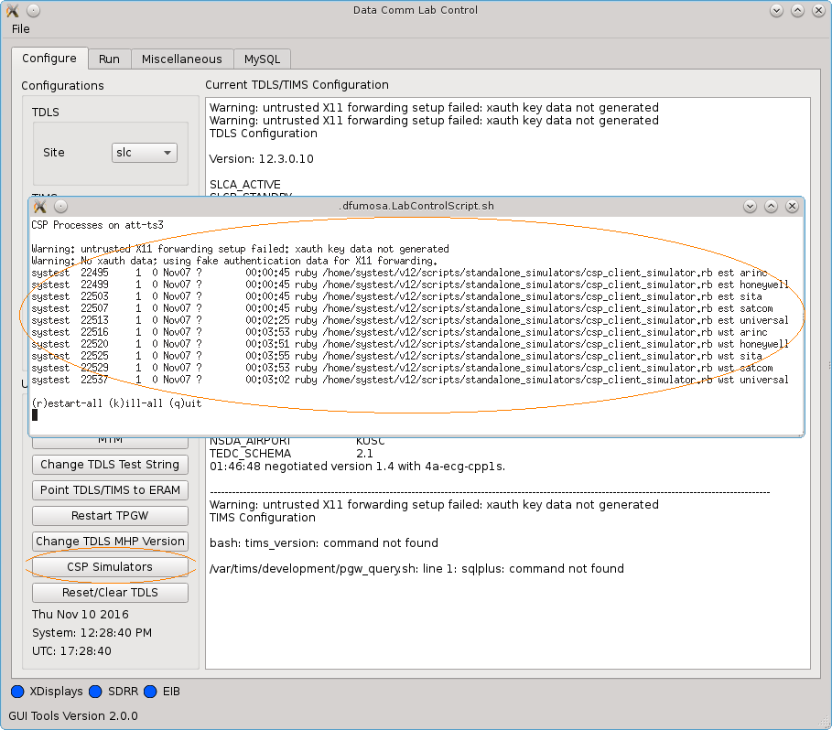Viewport: 832px width, 730px height.
Task: Minimize the Data Comm Lab Control window
Action: [776, 10]
